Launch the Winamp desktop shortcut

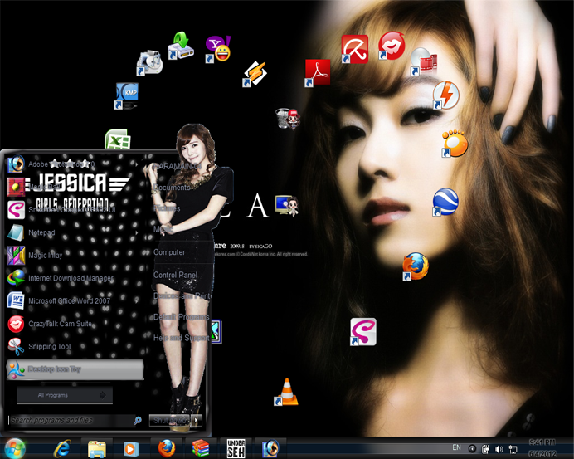click(255, 74)
